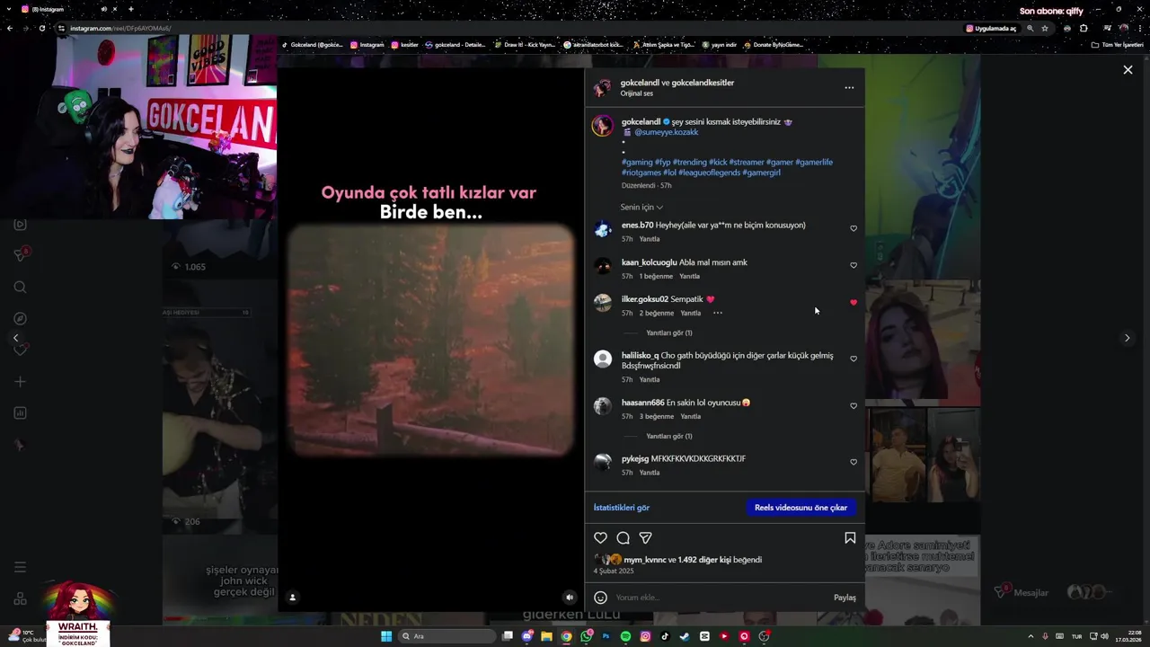Click 'Uygulamada aç' in the address bar
Image resolution: width=1150 pixels, height=647 pixels.
click(991, 28)
